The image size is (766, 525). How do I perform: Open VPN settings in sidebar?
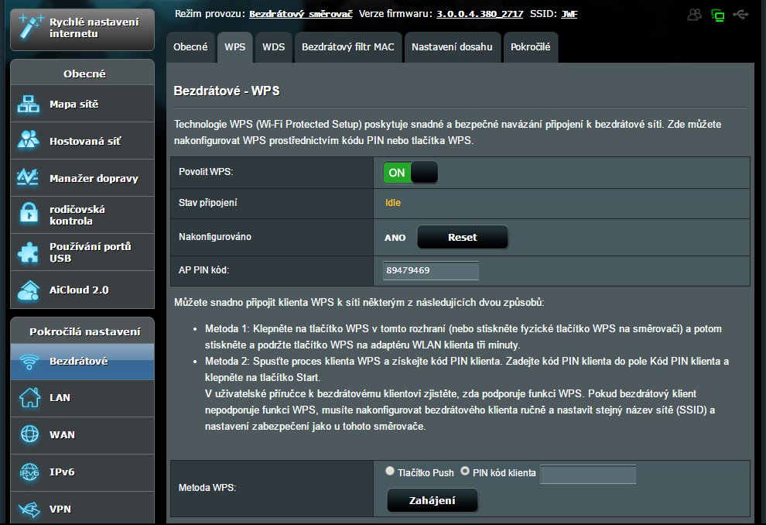82,509
